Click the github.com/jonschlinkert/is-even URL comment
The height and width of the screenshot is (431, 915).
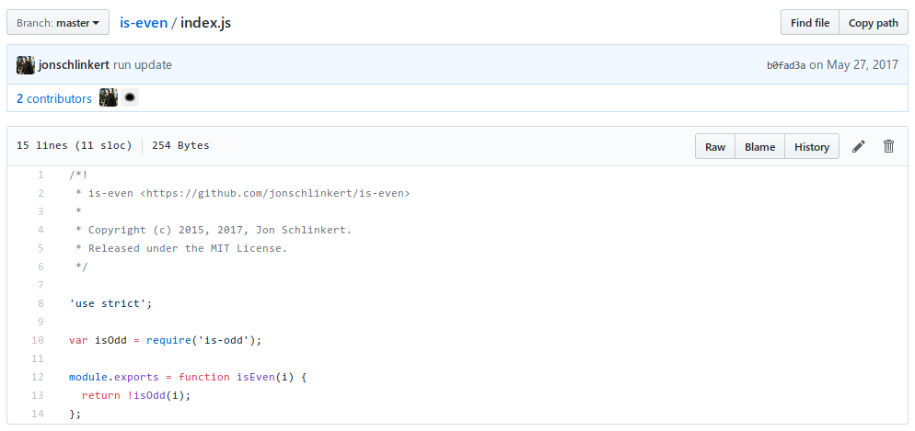[275, 193]
